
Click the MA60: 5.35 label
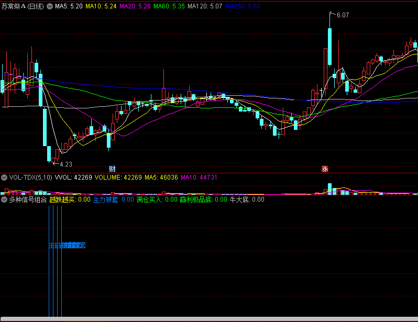tap(169, 6)
